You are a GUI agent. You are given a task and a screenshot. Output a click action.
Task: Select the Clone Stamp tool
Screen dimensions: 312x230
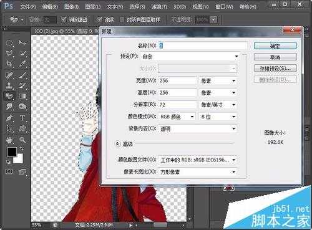[x=9, y=85]
